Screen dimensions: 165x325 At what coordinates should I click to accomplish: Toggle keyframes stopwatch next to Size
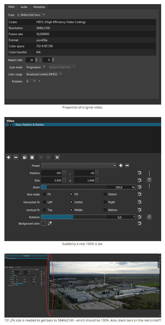tap(149, 180)
